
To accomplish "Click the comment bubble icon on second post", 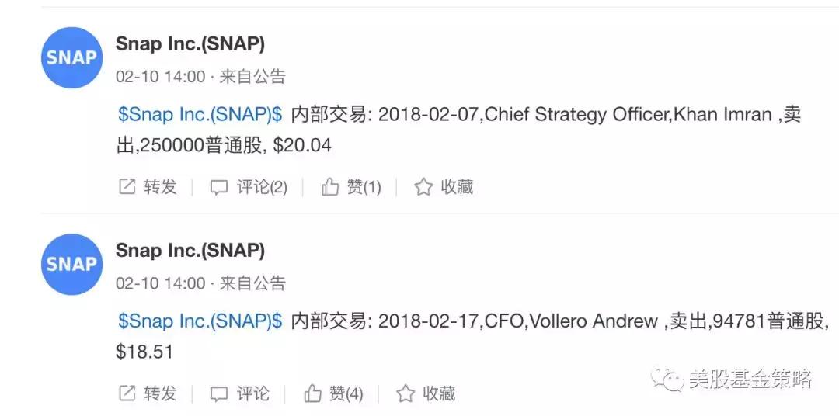I will (x=219, y=393).
